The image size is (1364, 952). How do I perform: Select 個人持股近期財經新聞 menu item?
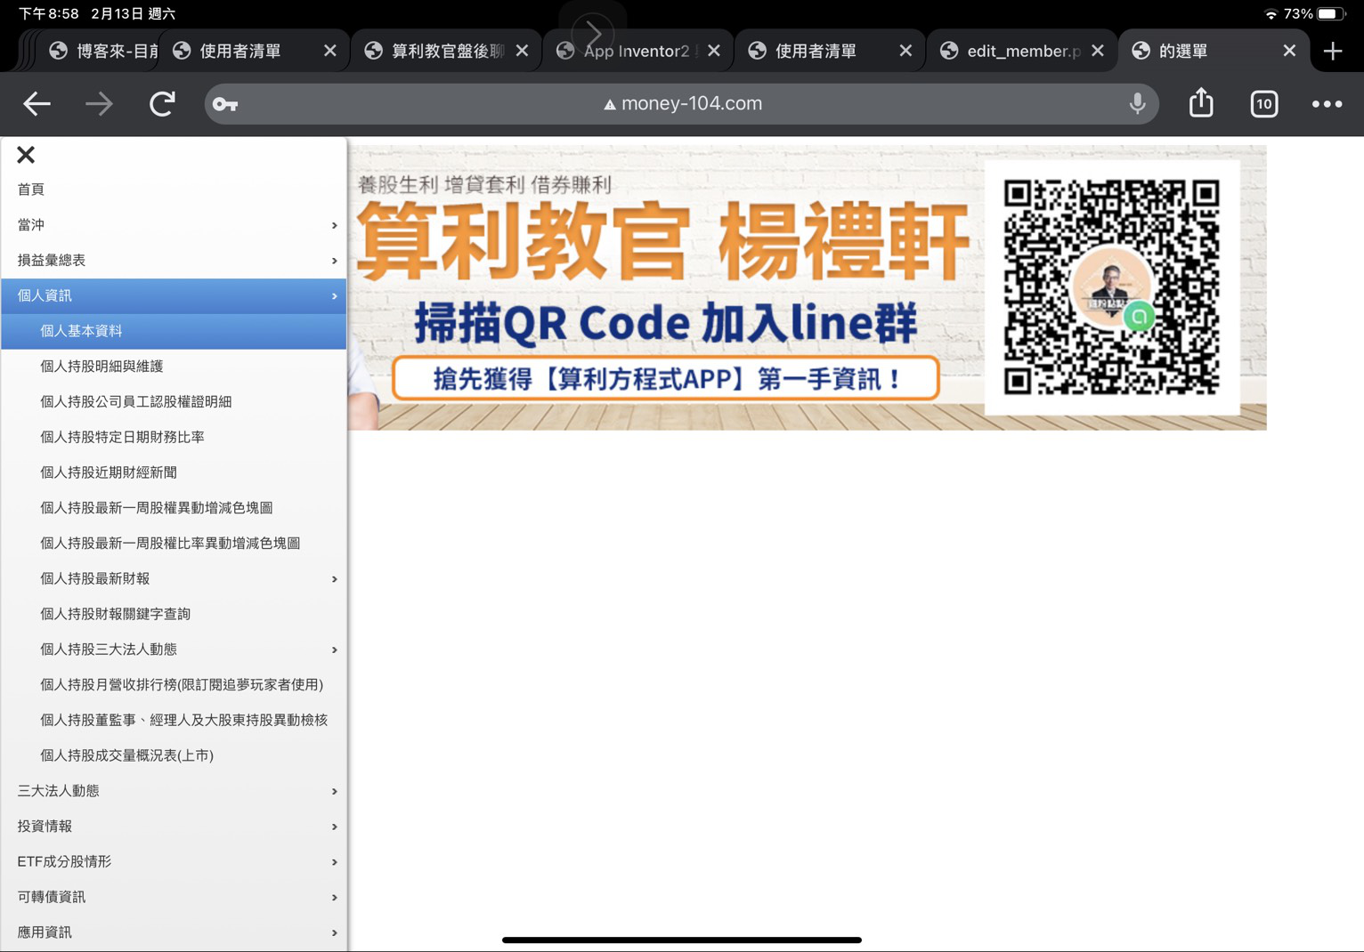tap(109, 472)
